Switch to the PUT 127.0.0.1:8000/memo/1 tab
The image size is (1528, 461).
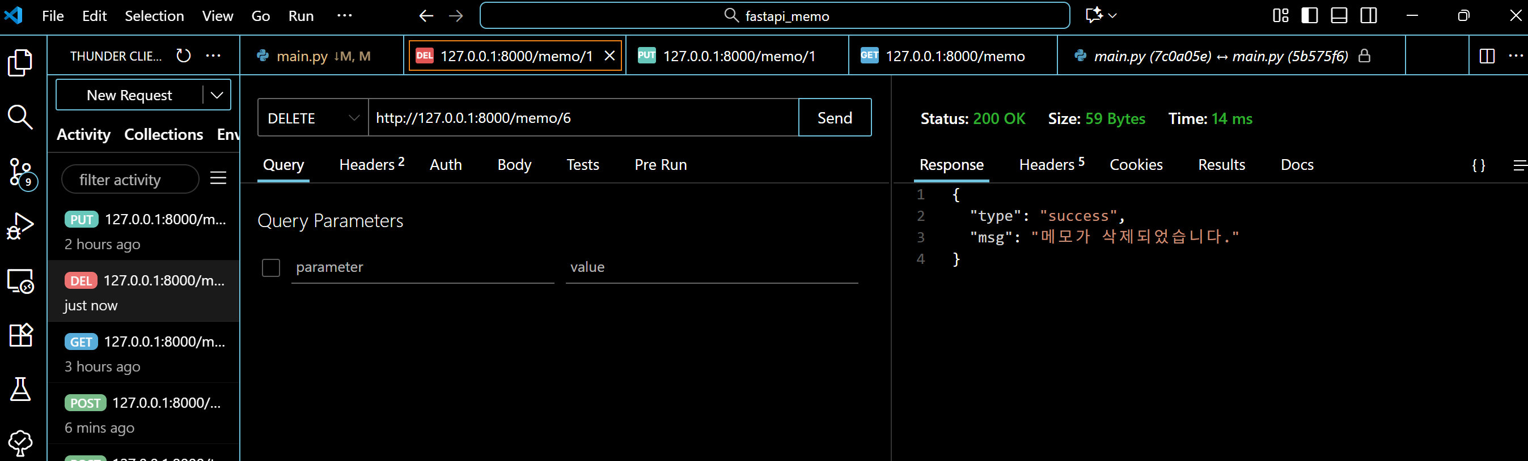point(737,56)
